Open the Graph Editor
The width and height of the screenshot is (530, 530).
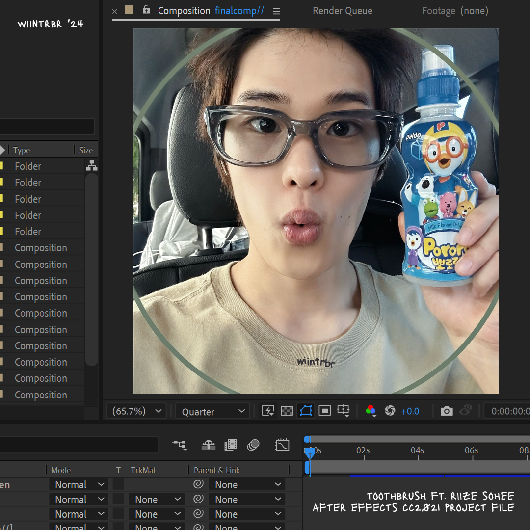(x=282, y=445)
